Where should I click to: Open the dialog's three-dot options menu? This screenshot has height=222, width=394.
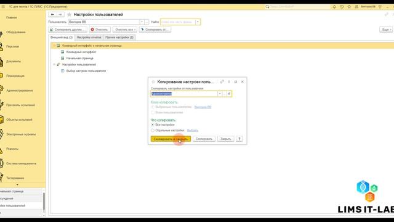tap(229, 82)
